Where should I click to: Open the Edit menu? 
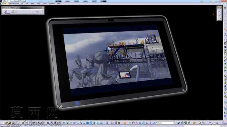click(27, 4)
